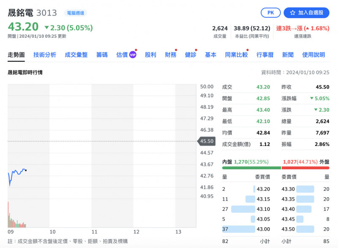
Task: Click the 漲跌幅 down triangle icon
Action: coord(311,99)
